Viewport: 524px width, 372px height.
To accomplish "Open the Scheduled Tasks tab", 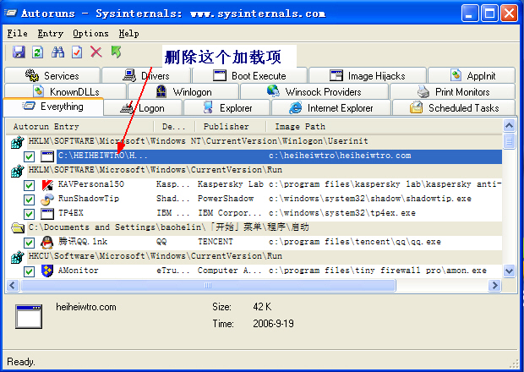I will tap(454, 108).
